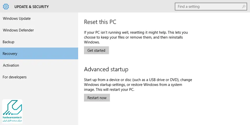Click the Reset this PC description paragraph
This screenshot has width=250, height=125.
click(136, 37)
